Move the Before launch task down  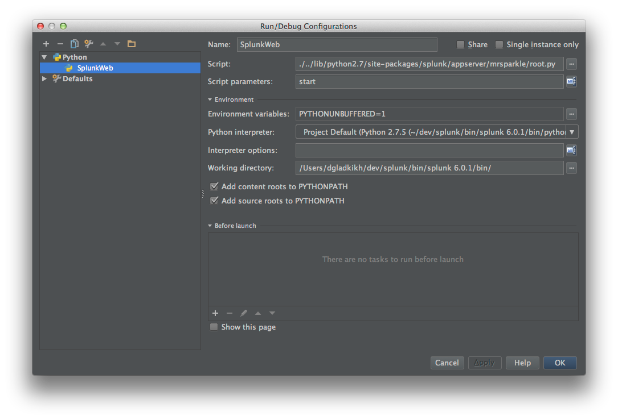point(272,313)
